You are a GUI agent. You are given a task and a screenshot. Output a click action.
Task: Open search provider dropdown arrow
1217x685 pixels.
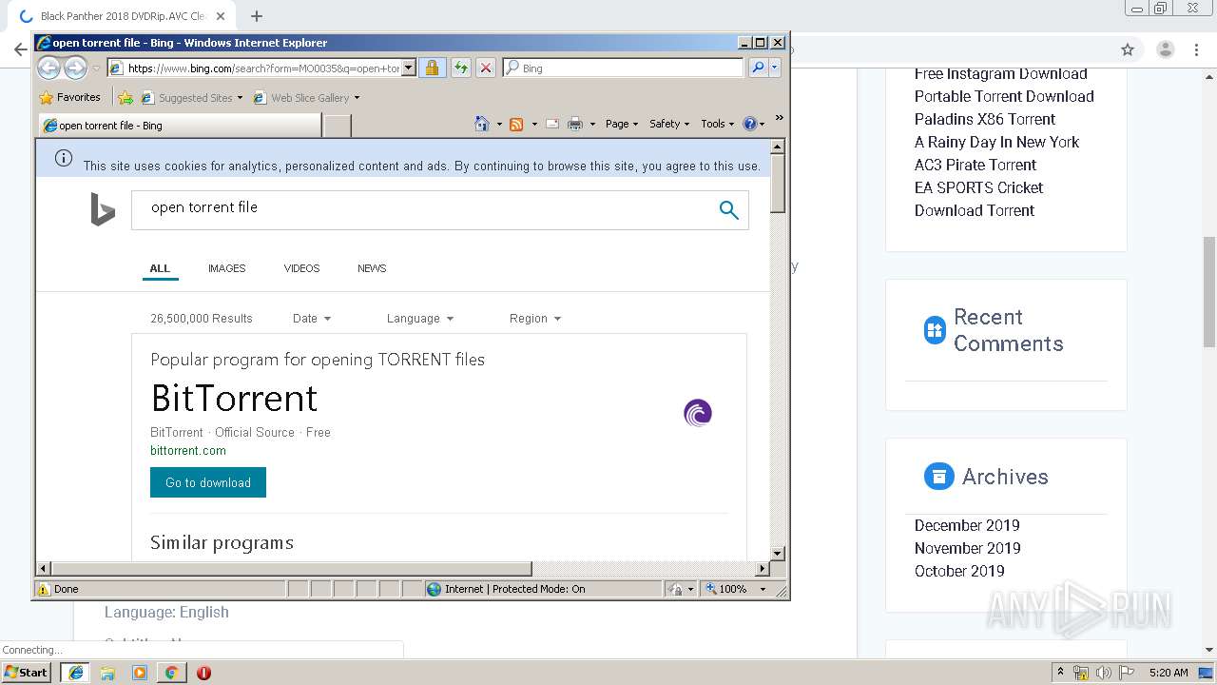coord(775,68)
